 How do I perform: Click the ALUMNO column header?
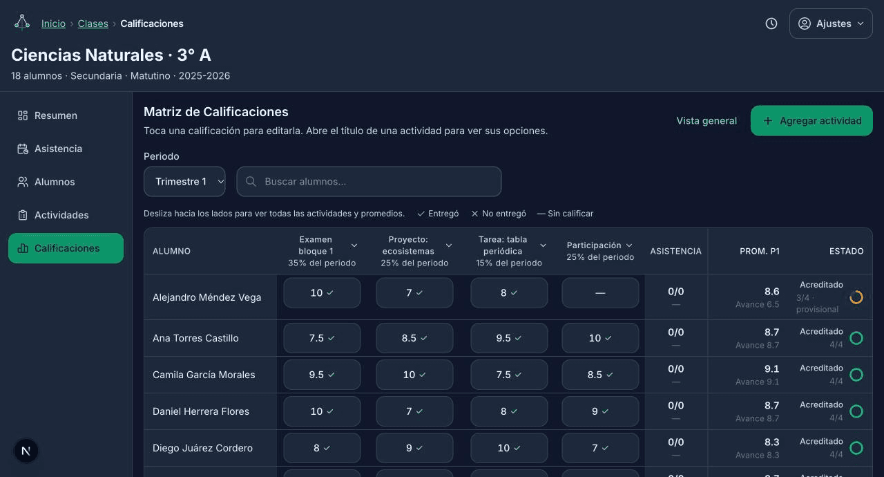(171, 251)
